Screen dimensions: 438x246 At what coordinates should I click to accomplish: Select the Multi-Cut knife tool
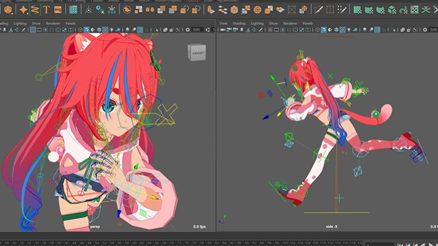tap(318, 10)
